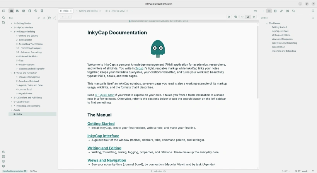Jump to Importing and Extending in Outline
This screenshot has height=173, width=317.
[283, 51]
